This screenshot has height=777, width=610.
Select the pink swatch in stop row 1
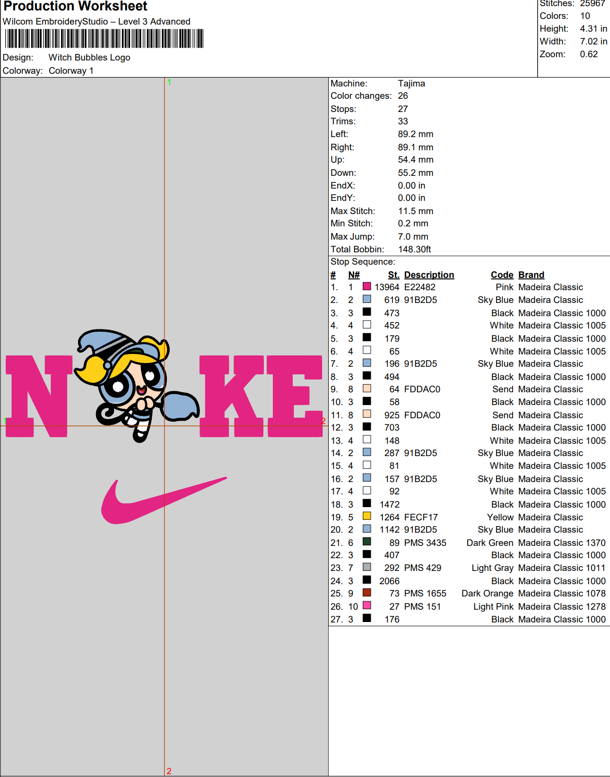(x=366, y=286)
